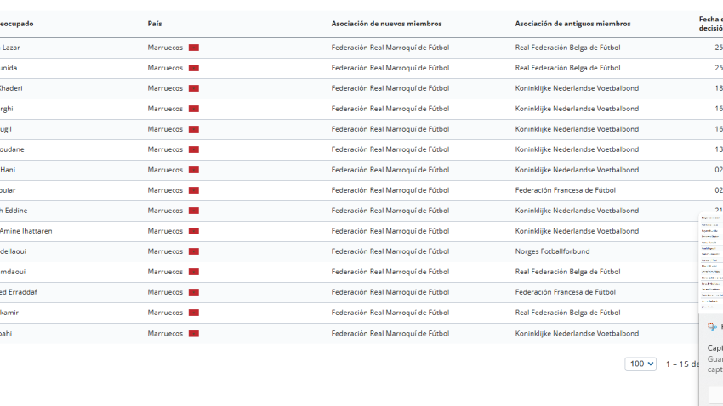Screen dimensions: 723x406
Task: Click the Morocco flag in the Lazar row
Action: click(x=193, y=48)
